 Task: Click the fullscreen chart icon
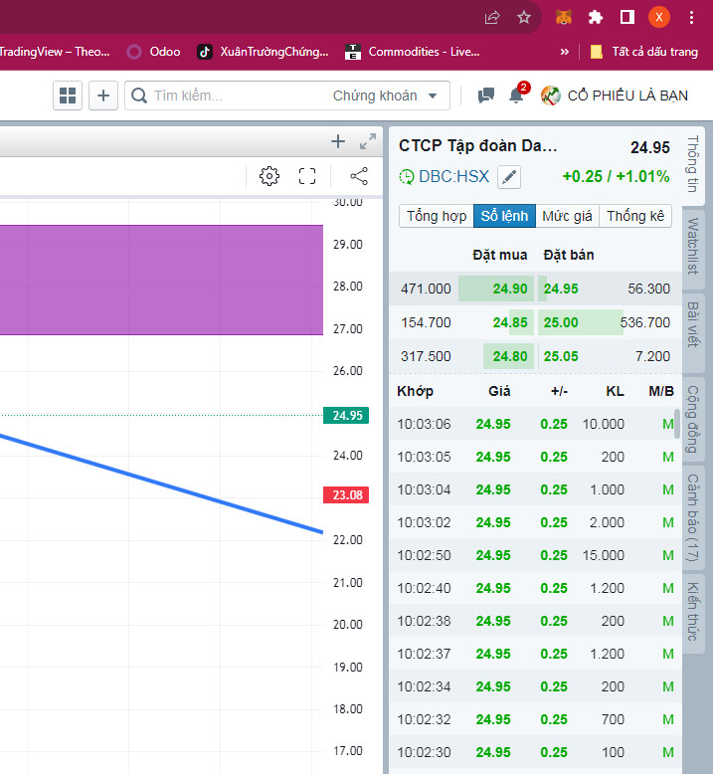click(307, 176)
